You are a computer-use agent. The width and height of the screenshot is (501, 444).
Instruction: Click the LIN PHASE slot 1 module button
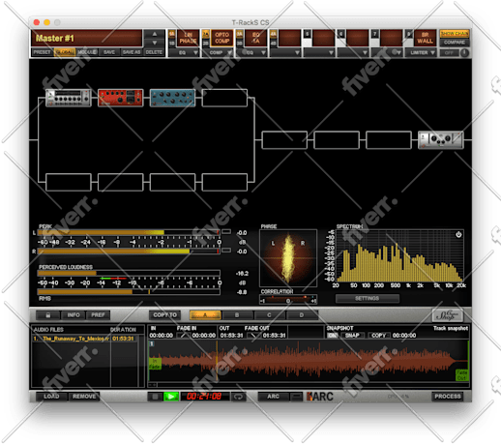click(x=188, y=38)
